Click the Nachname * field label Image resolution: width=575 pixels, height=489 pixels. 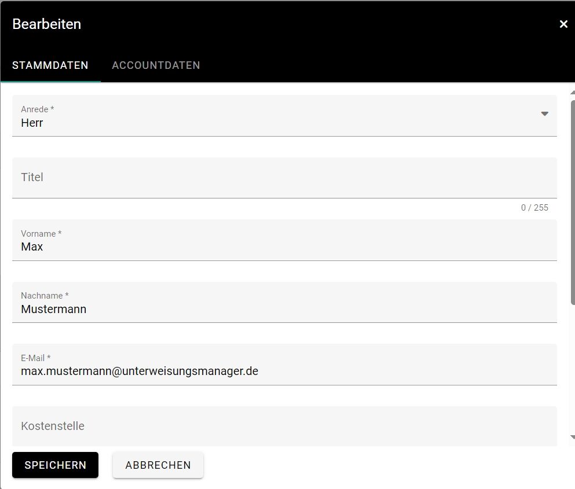click(x=45, y=296)
